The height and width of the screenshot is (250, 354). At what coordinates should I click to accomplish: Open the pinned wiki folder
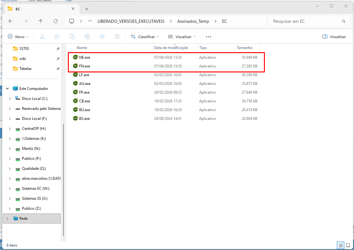[x=23, y=59]
